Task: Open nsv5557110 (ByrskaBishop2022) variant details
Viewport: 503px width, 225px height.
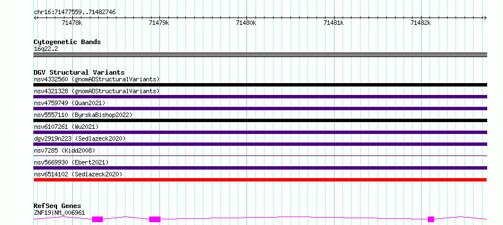Action: click(x=83, y=115)
